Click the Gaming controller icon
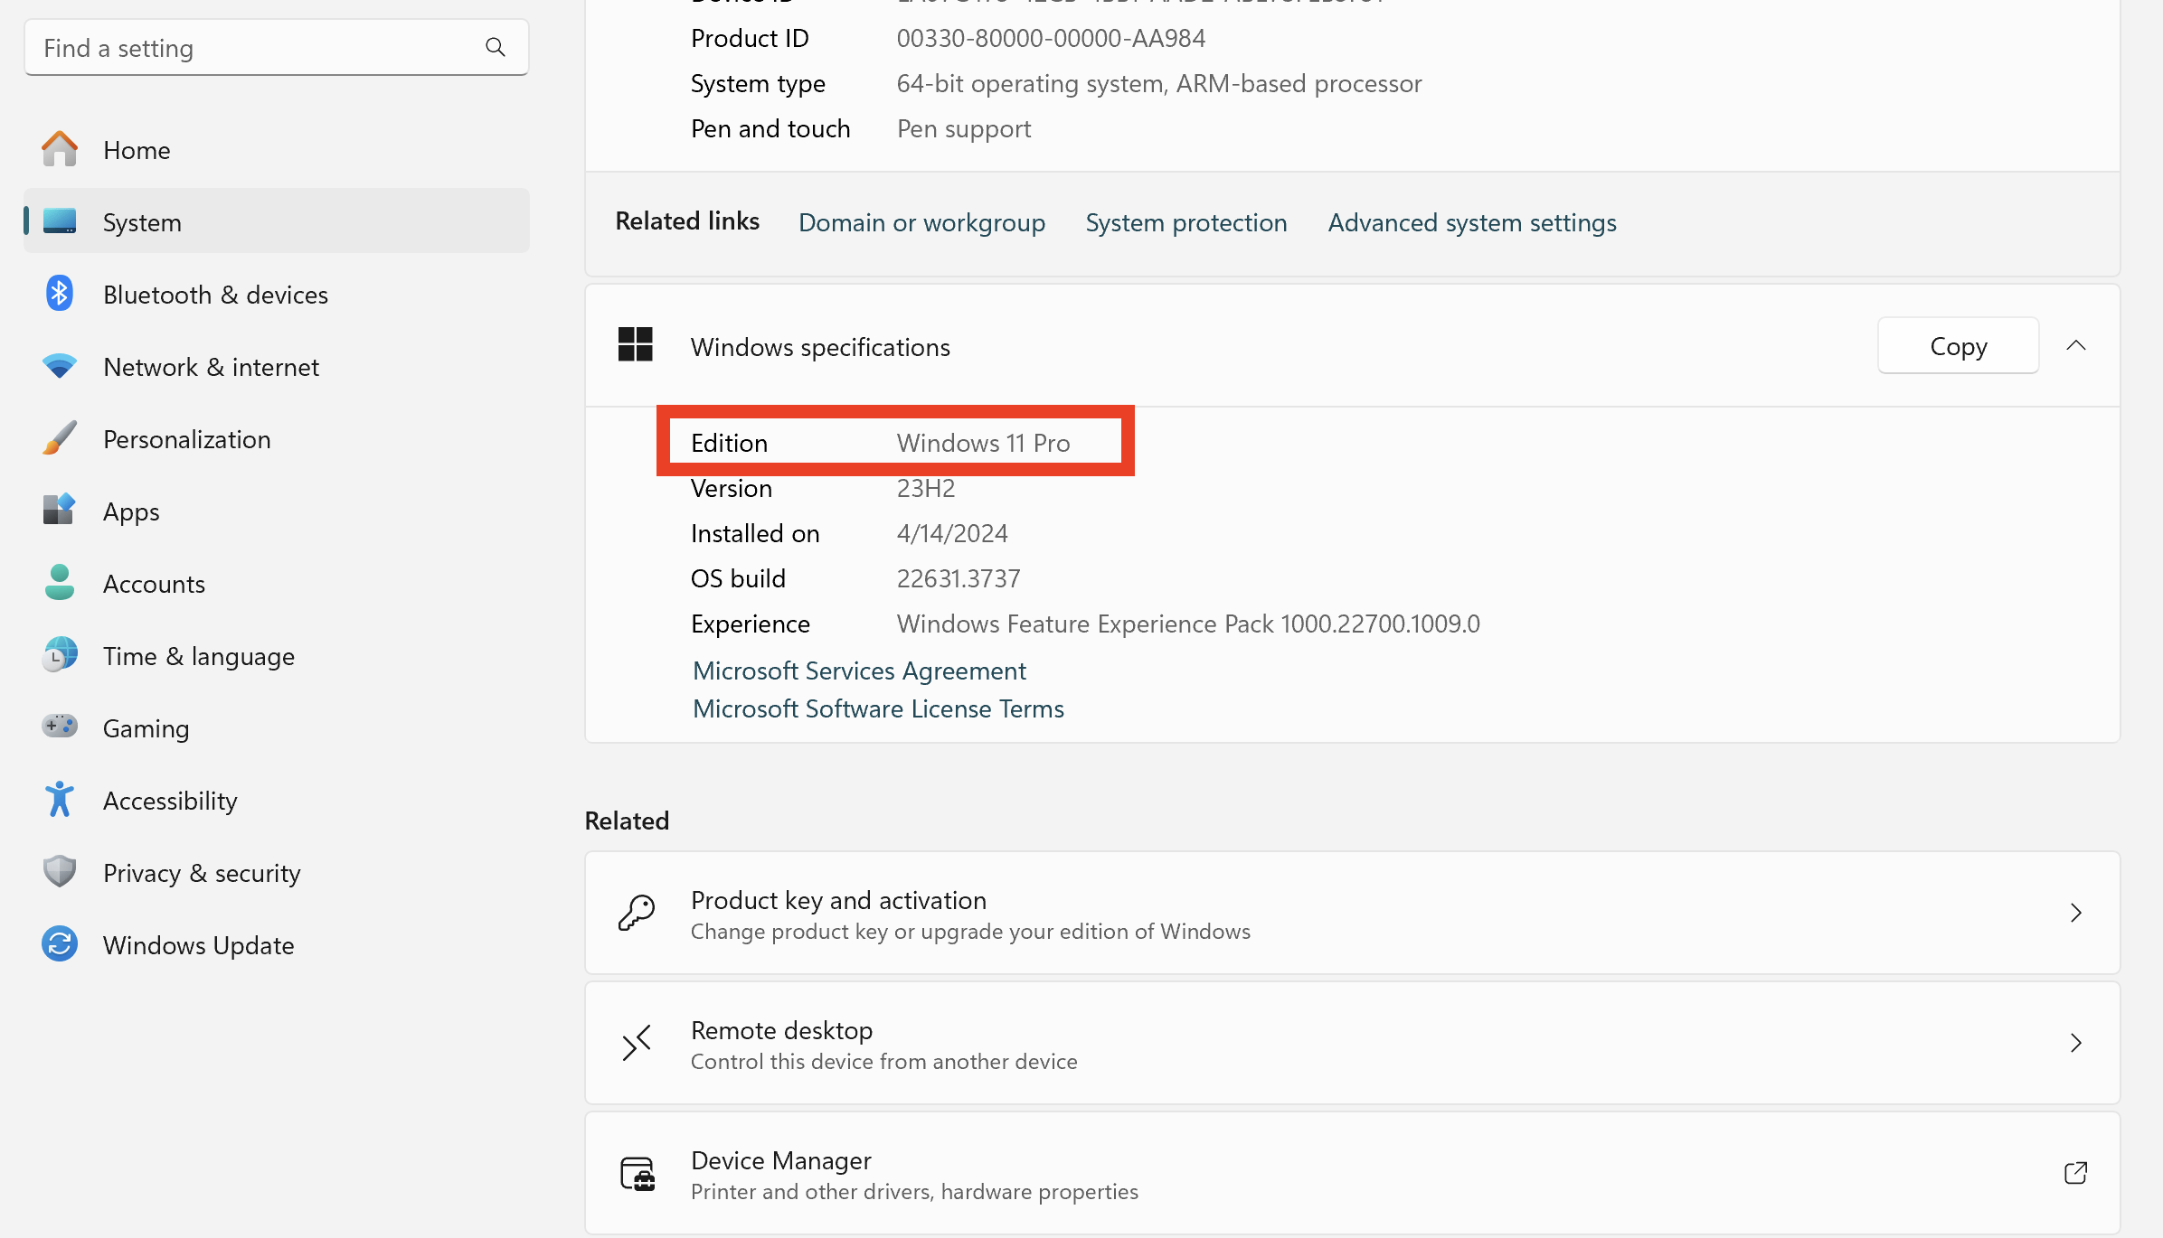Viewport: 2163px width, 1238px height. point(60,727)
